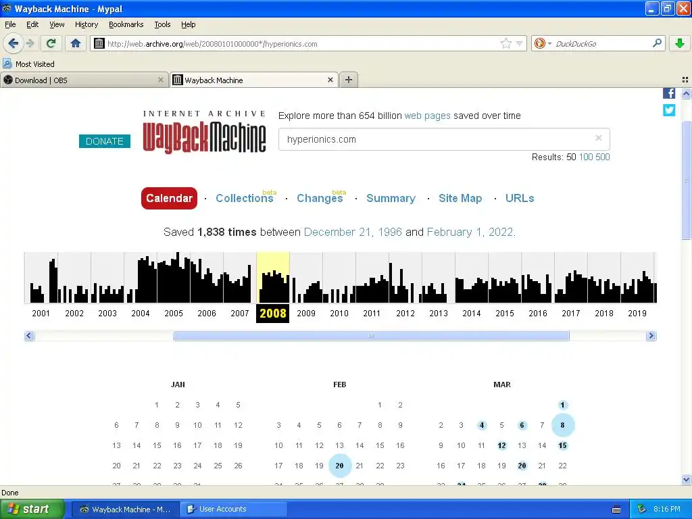
Task: Click the Most Visited bookmarks icon
Action: coord(7,64)
